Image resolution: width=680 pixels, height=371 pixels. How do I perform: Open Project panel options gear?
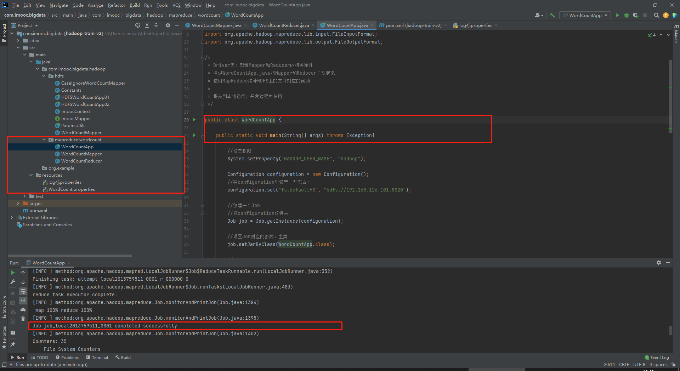tap(168, 25)
